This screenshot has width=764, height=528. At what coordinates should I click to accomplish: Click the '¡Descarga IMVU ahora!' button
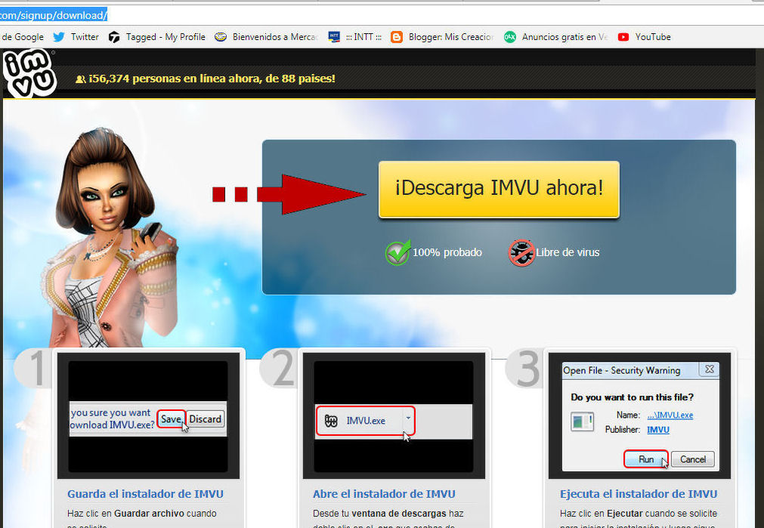tap(499, 190)
